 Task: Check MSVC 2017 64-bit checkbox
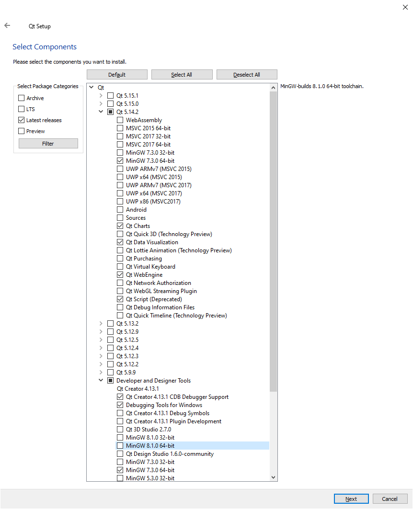(x=120, y=145)
